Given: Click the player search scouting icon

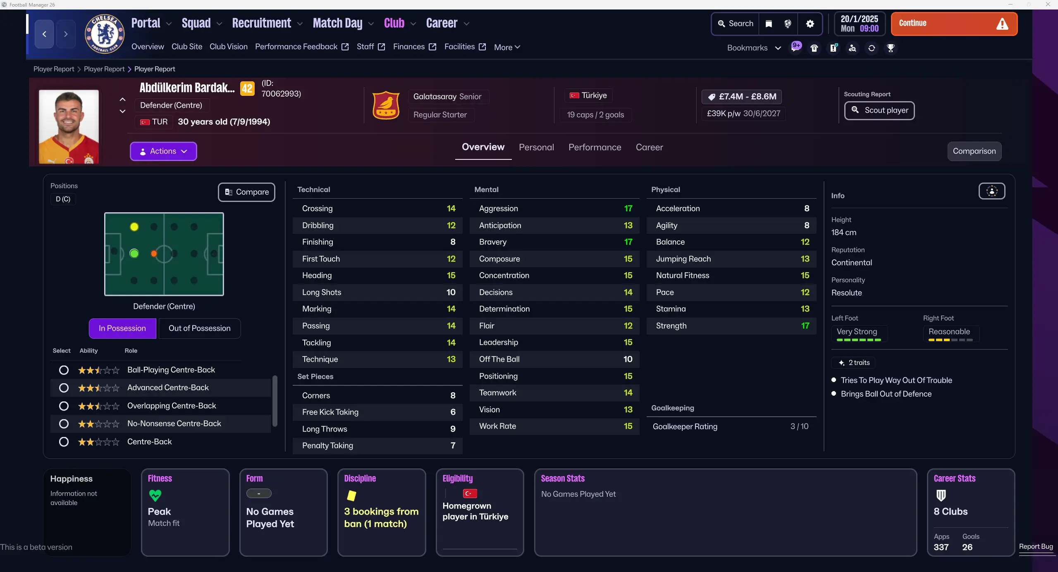Looking at the screenshot, I should [x=852, y=48].
